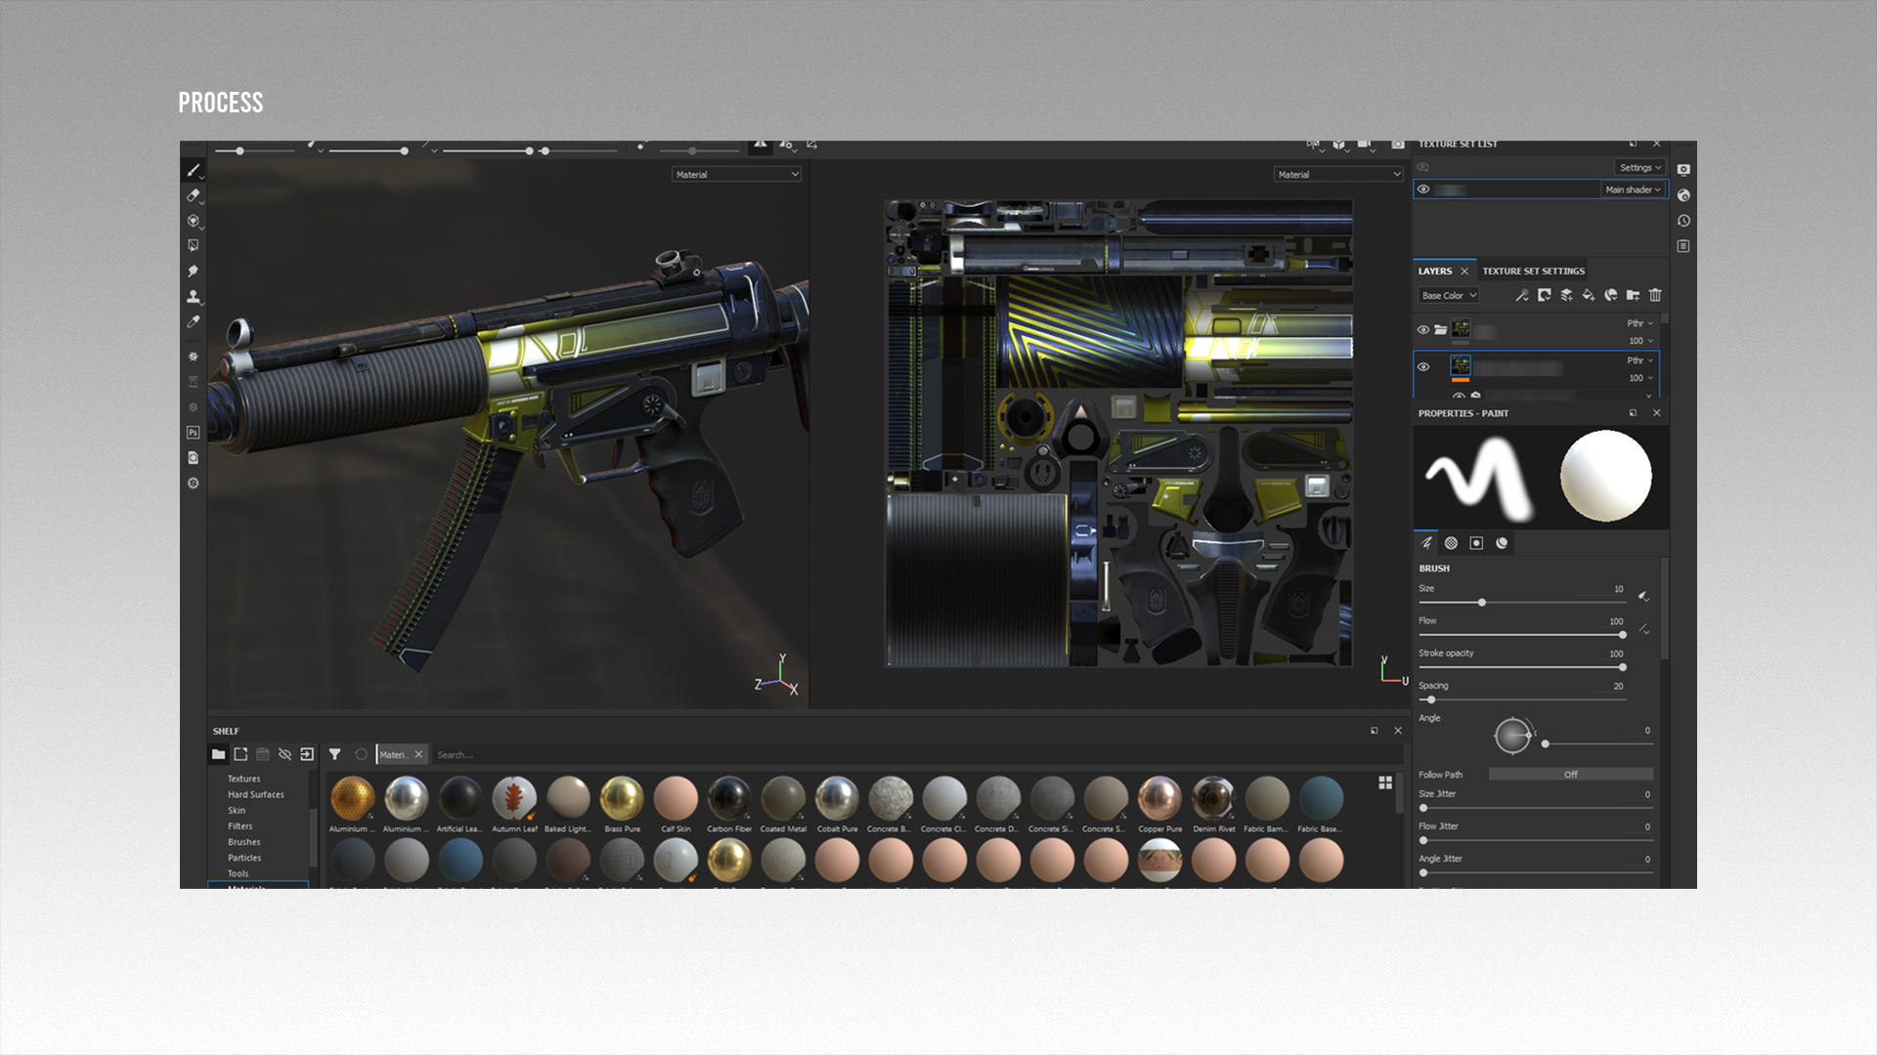The height and width of the screenshot is (1055, 1877).
Task: Select Skin category in shelf
Action: tap(237, 810)
